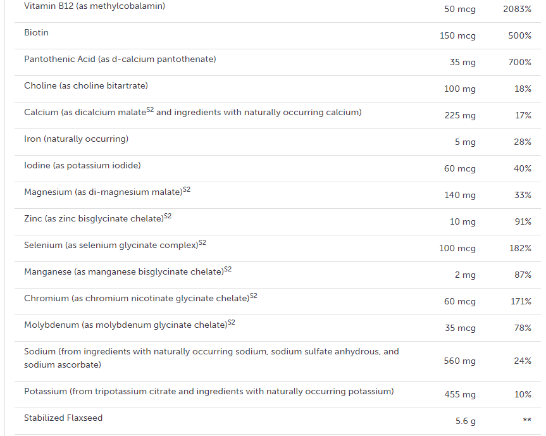Click the double asterisk on the Stabilized Flaxseed row
Screen dimensions: 546x436
(x=526, y=421)
